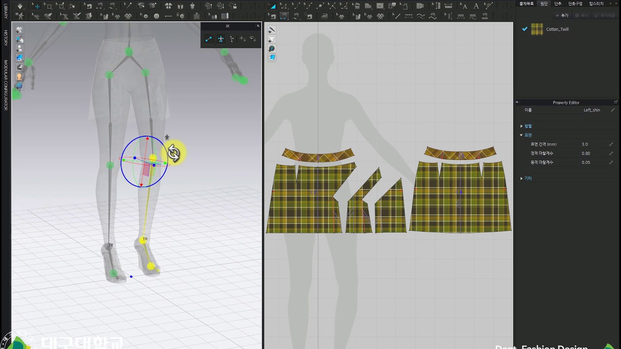Screen dimensions: 621x349
Task: Edit the Left_shin name pencil icon
Action: (613, 110)
